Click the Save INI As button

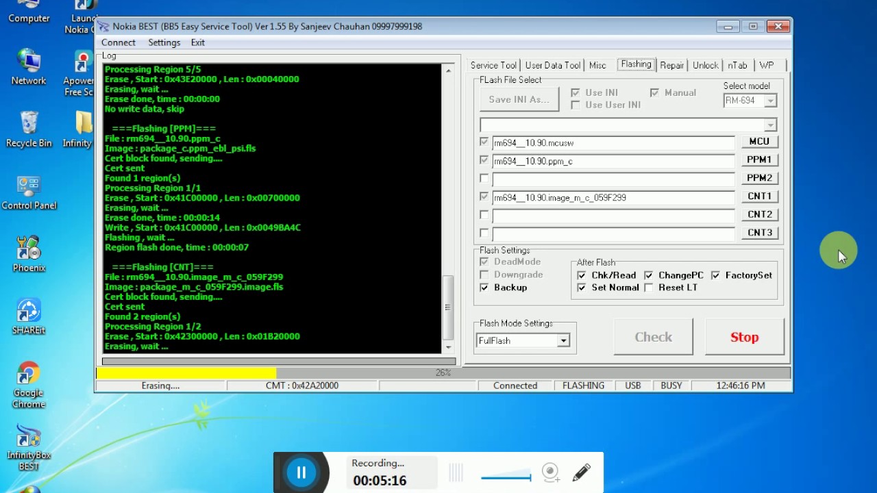[519, 99]
